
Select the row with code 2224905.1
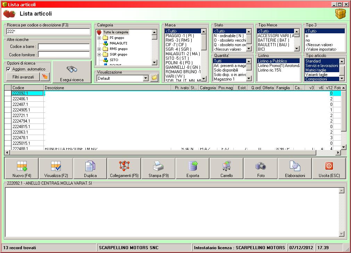coord(172,110)
